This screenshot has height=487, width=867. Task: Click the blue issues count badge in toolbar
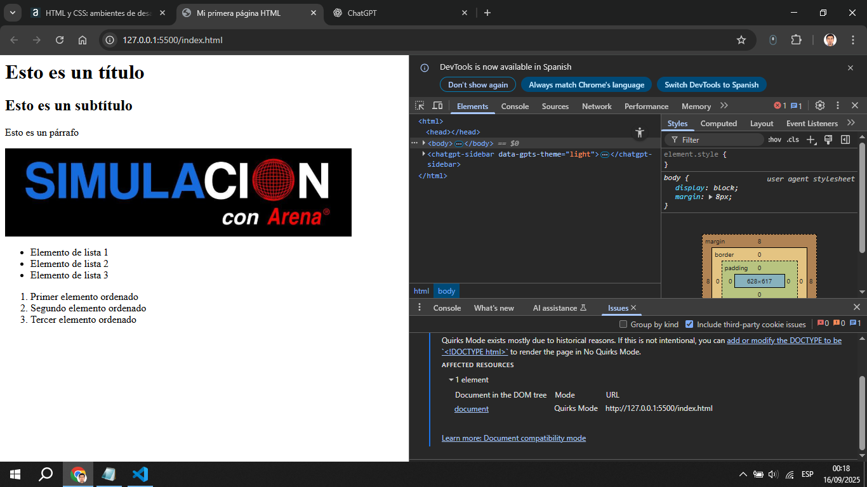tap(797, 106)
